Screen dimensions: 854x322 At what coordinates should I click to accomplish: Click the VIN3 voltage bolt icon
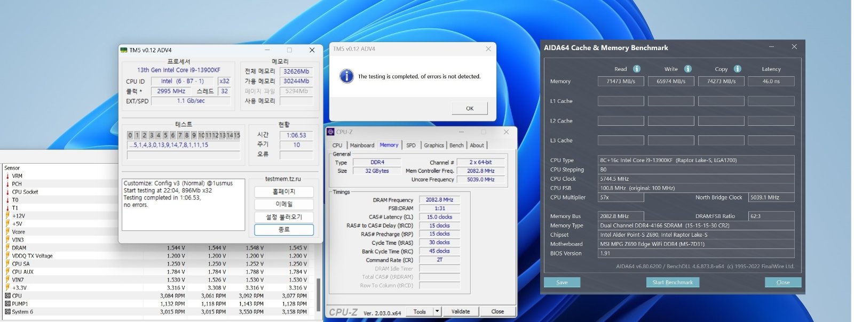tap(7, 240)
